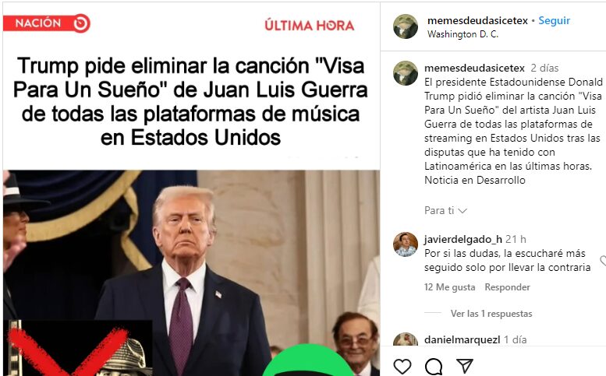The width and height of the screenshot is (606, 376).
Task: View the 12 Me gusta likes list
Action: point(449,287)
